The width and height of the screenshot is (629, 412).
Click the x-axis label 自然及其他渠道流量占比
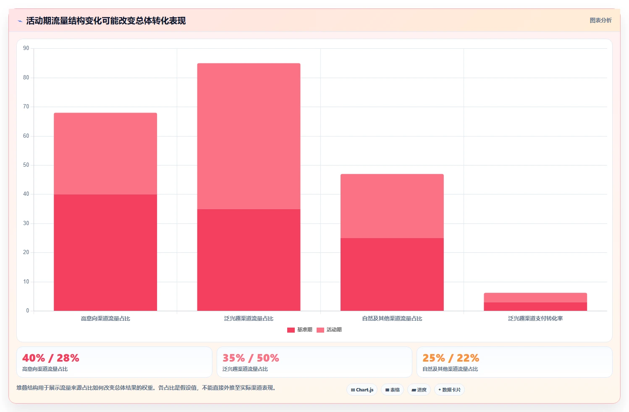392,319
